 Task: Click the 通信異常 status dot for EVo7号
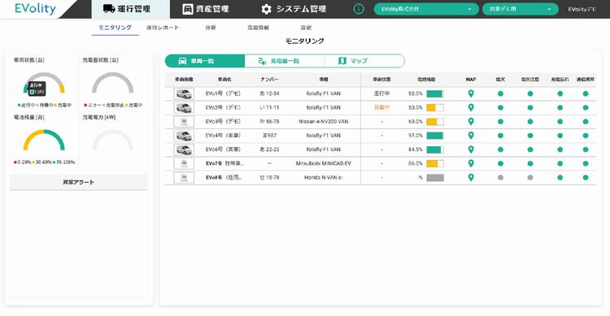click(586, 163)
